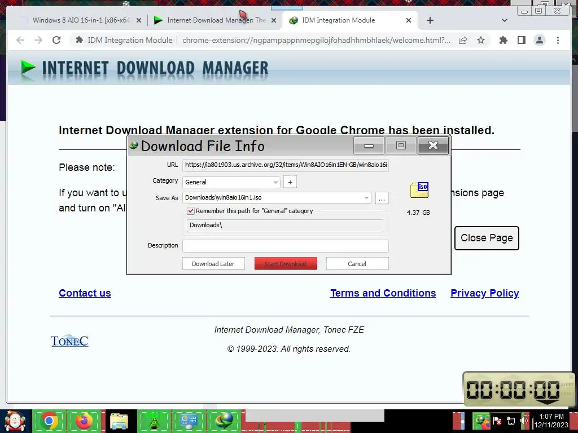The width and height of the screenshot is (578, 433).
Task: Open the Contact us link
Action: click(x=85, y=293)
